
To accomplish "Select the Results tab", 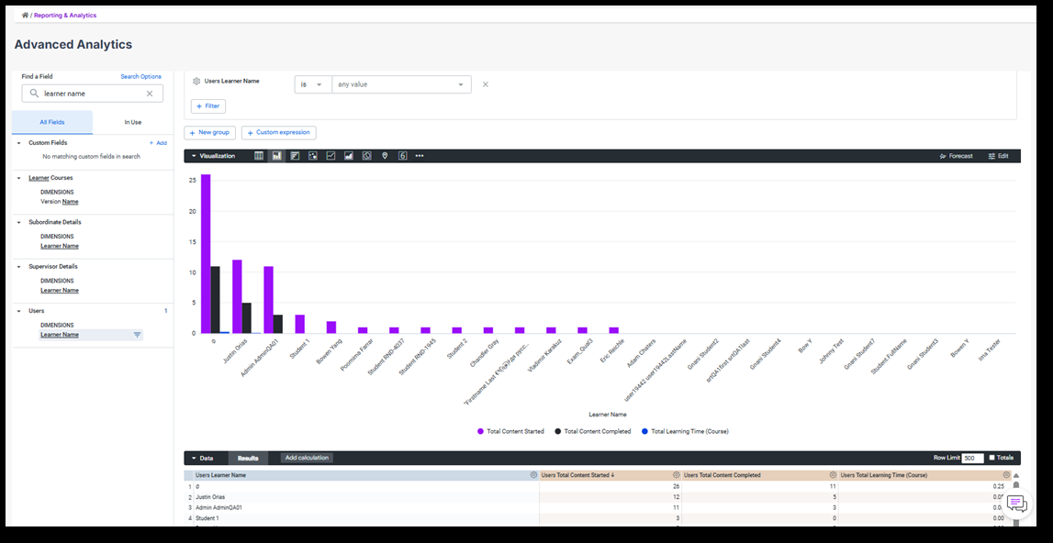I will 248,458.
